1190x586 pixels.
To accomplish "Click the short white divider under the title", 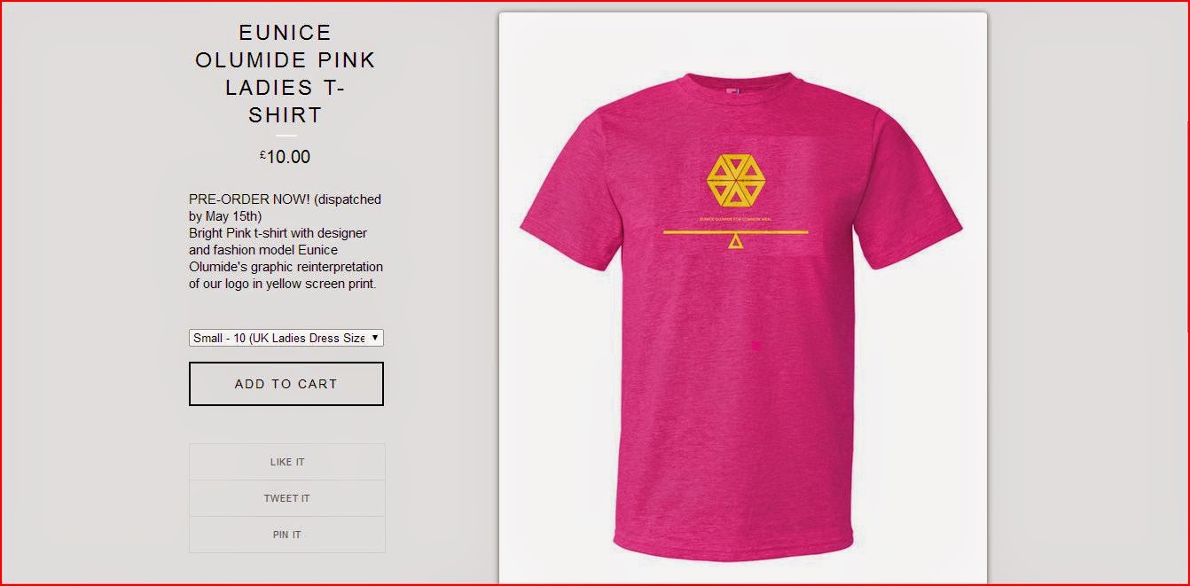I will [x=286, y=136].
